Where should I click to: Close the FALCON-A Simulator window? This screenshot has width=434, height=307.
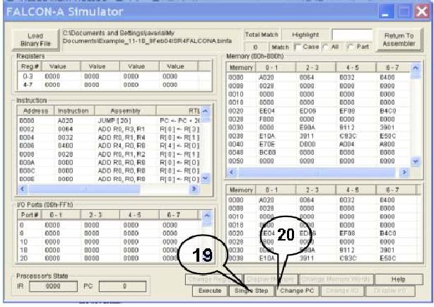tap(422, 12)
